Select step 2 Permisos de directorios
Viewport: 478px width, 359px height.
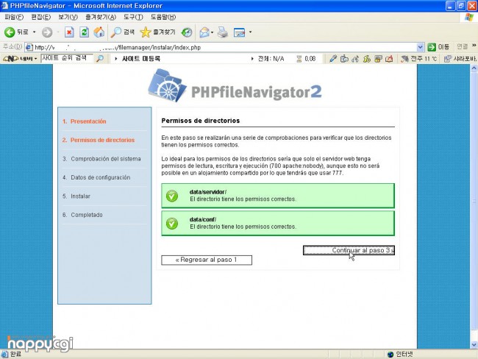point(102,140)
